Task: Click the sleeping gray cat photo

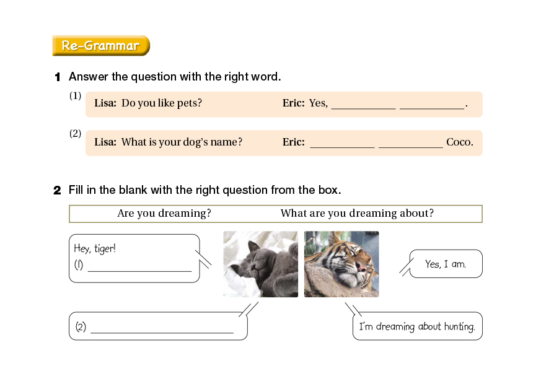Action: tap(260, 264)
